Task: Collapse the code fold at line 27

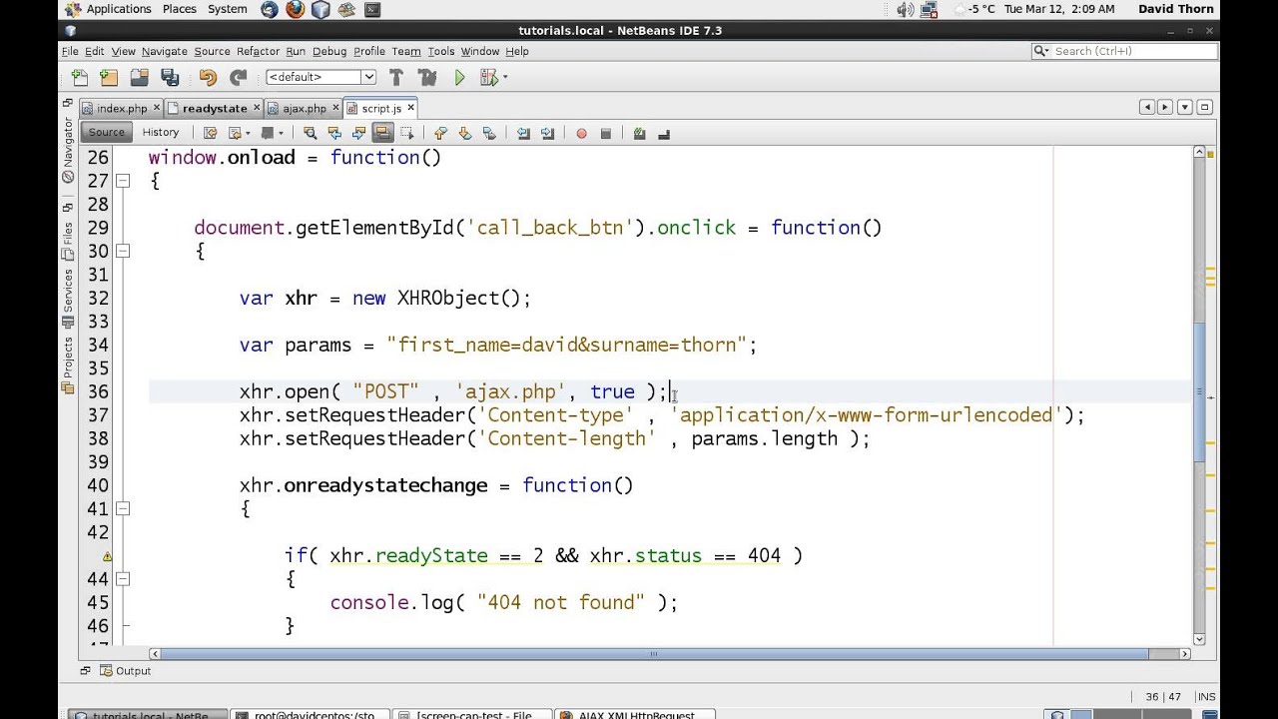Action: click(123, 181)
